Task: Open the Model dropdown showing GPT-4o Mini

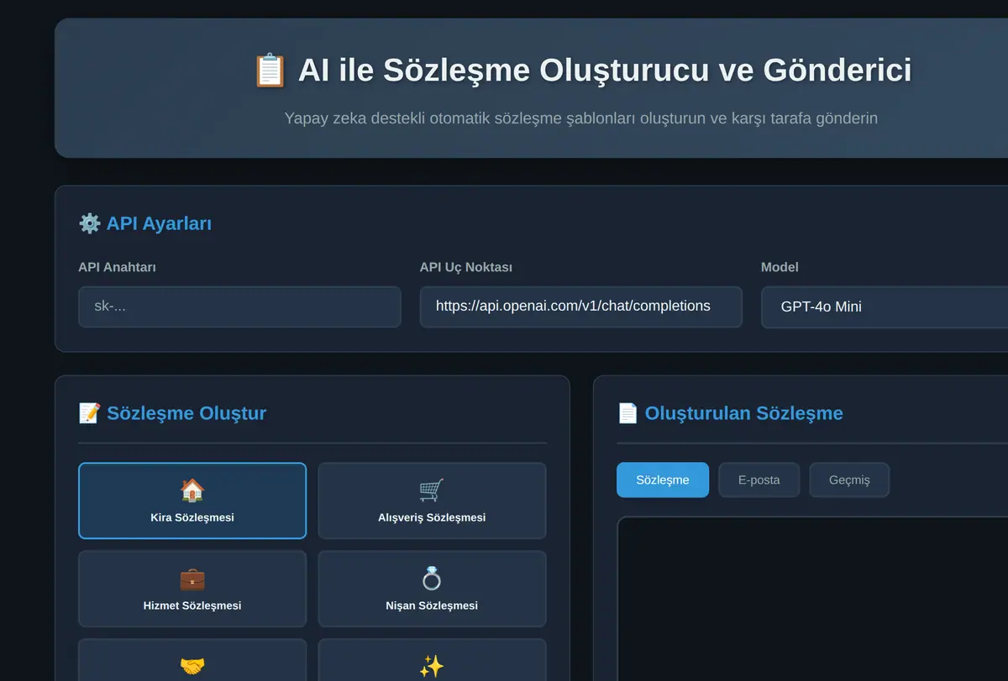Action: [x=885, y=306]
